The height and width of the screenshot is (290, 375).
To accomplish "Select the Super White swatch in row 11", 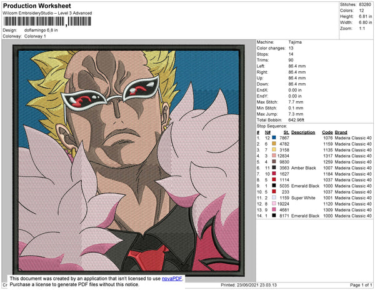I will [274, 197].
